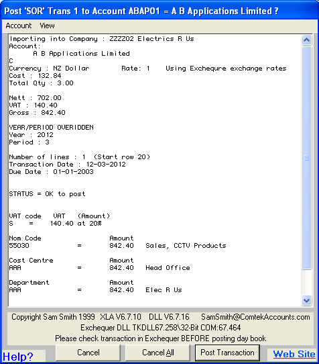Click the 'Due Date : 01-01-2003' line
319x364 pixels.
[x=51, y=172]
